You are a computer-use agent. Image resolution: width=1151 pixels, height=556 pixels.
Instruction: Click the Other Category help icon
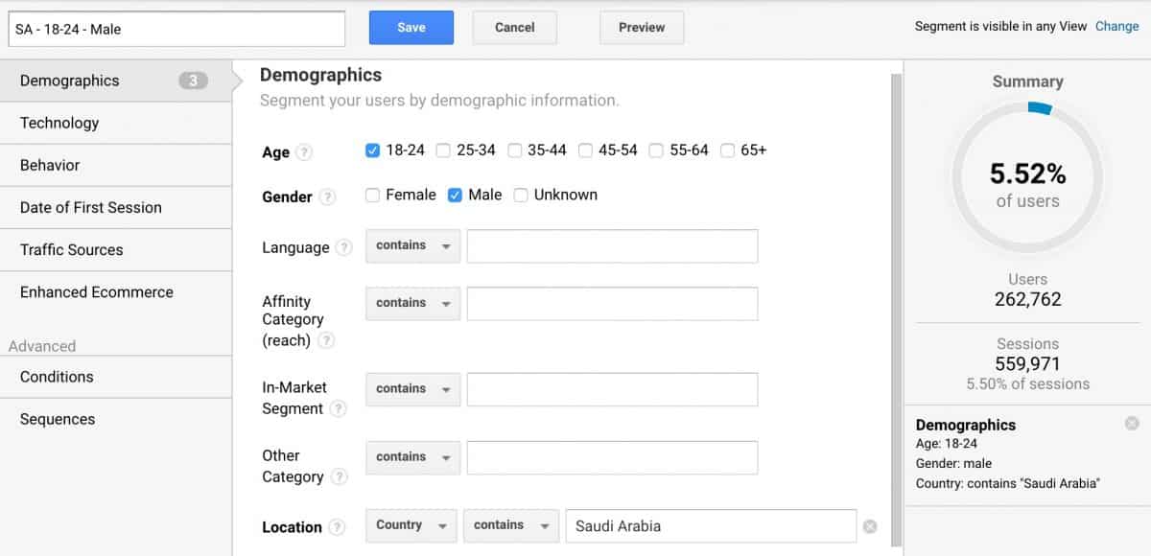click(339, 476)
